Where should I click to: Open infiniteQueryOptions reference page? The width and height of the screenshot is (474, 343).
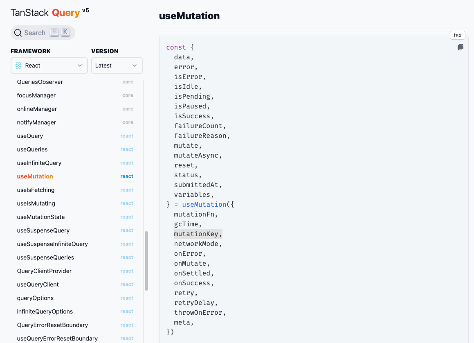coord(45,311)
